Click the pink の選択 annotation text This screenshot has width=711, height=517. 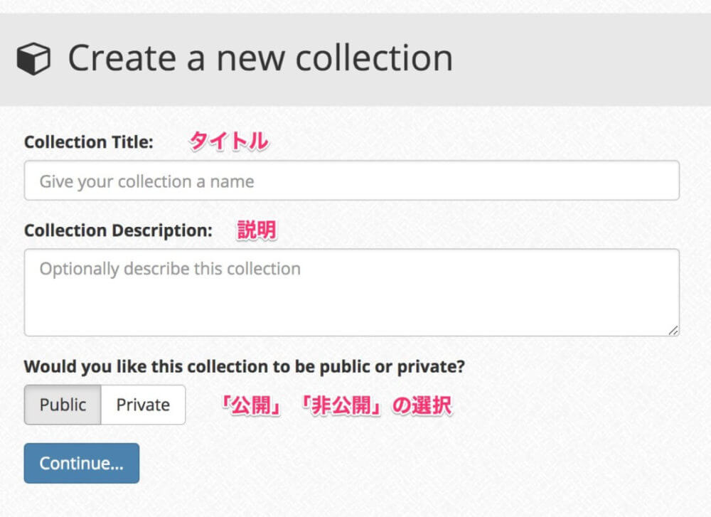click(x=422, y=405)
